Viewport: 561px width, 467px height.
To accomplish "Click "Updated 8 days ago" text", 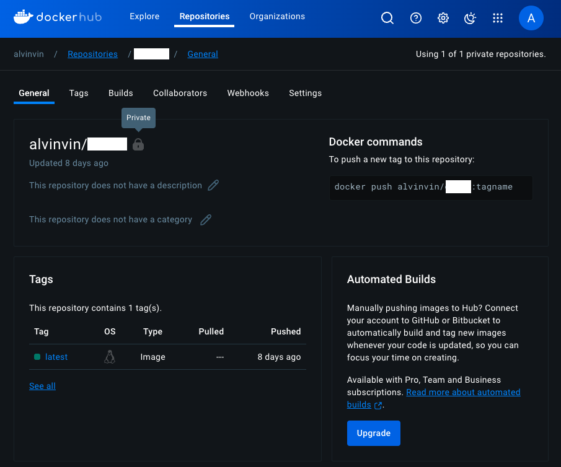I will (x=69, y=163).
